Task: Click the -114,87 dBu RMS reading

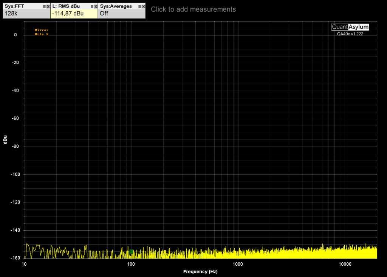Action: (x=68, y=14)
